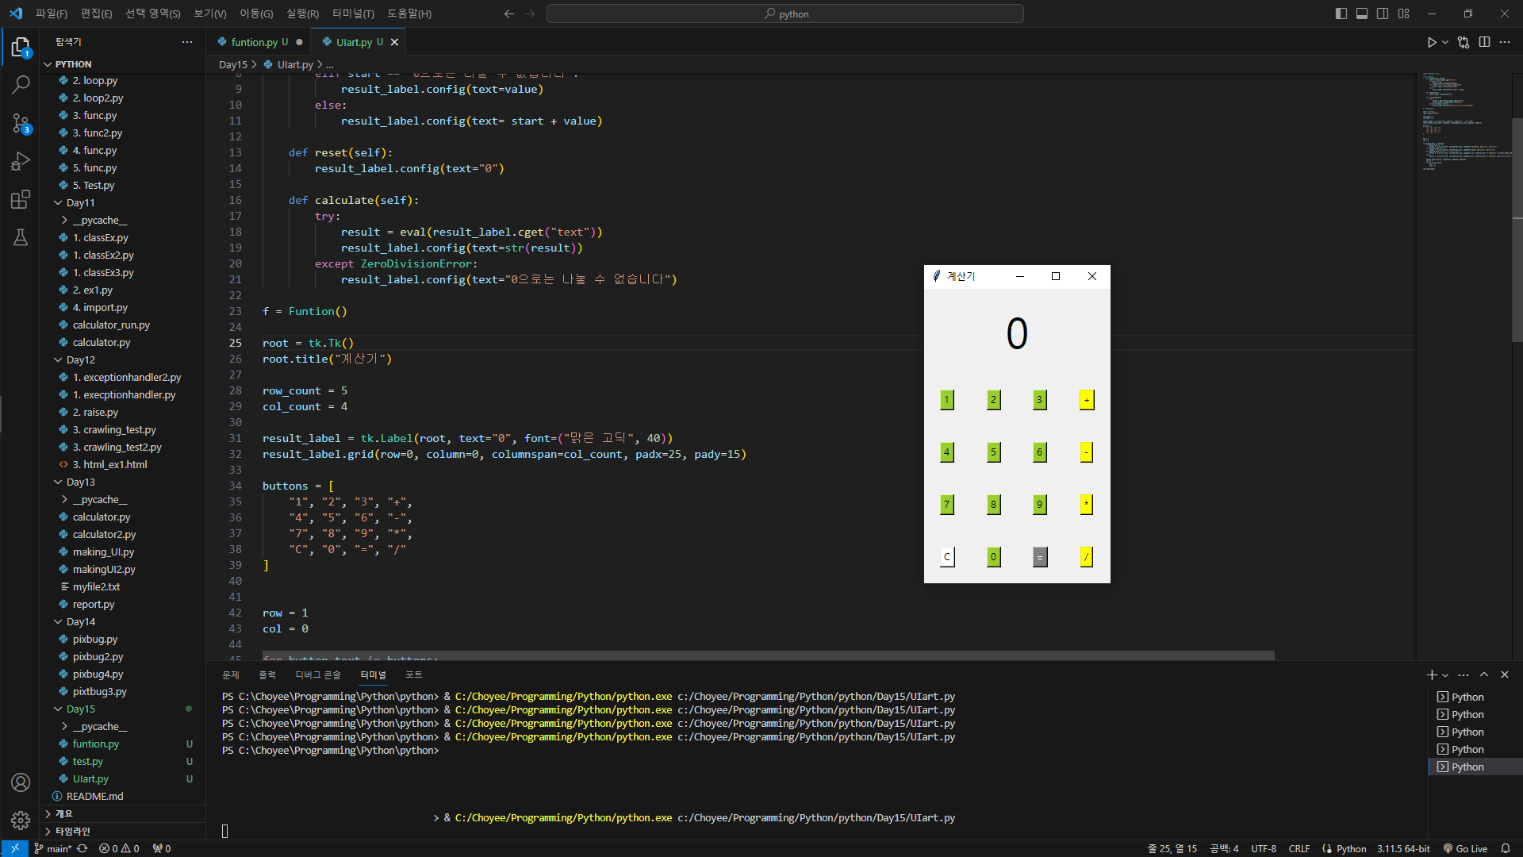Open the 터미널(T) menu
The width and height of the screenshot is (1523, 857).
tap(353, 13)
